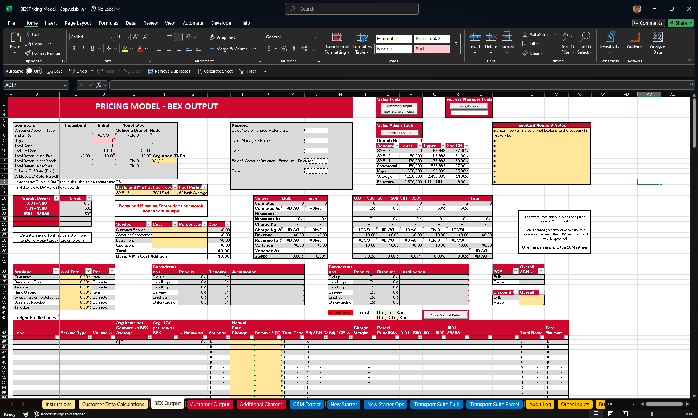Switch to Page Break Preview view
This screenshot has width=698, height=418.
[625, 414]
